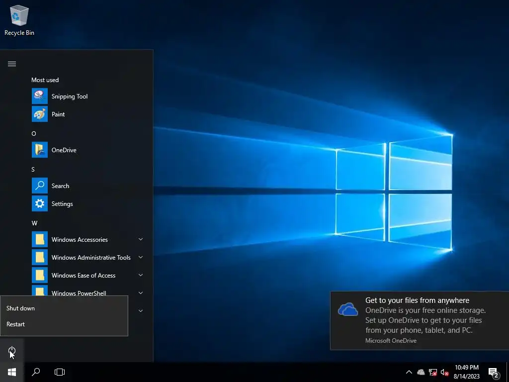Click the OneDrive cloud tray icon
The image size is (509, 382).
421,372
